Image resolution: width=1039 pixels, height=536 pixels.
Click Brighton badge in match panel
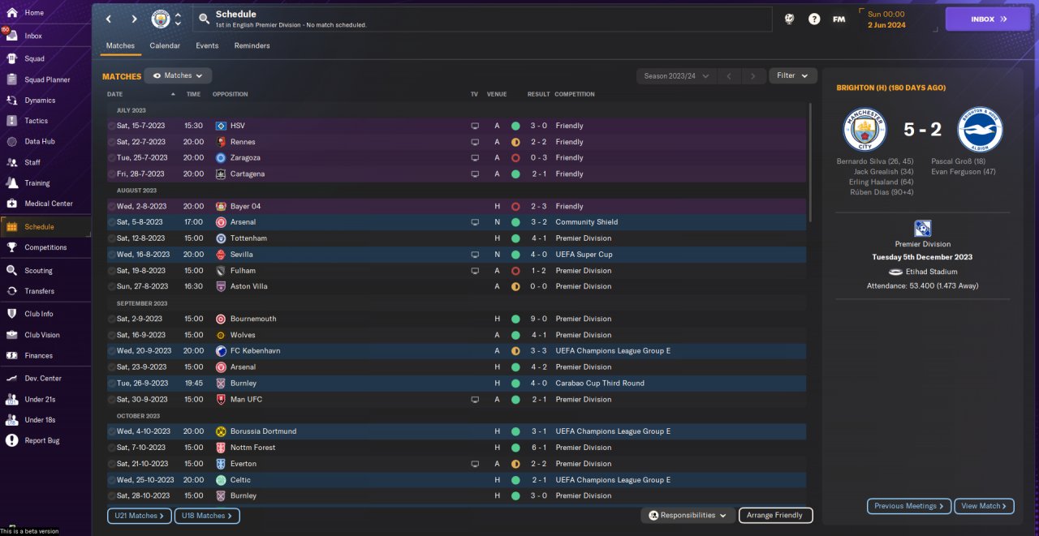[980, 130]
